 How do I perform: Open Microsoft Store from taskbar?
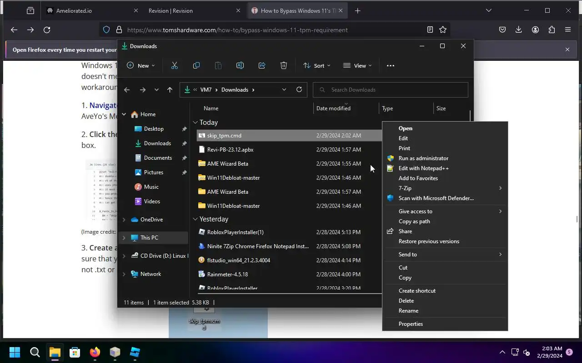coord(75,352)
